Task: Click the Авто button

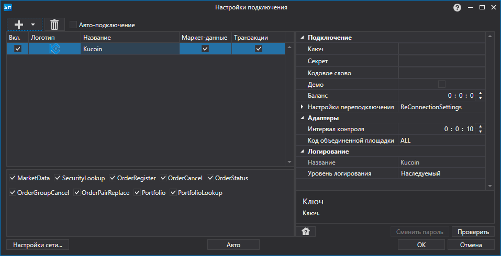Action: (x=233, y=245)
